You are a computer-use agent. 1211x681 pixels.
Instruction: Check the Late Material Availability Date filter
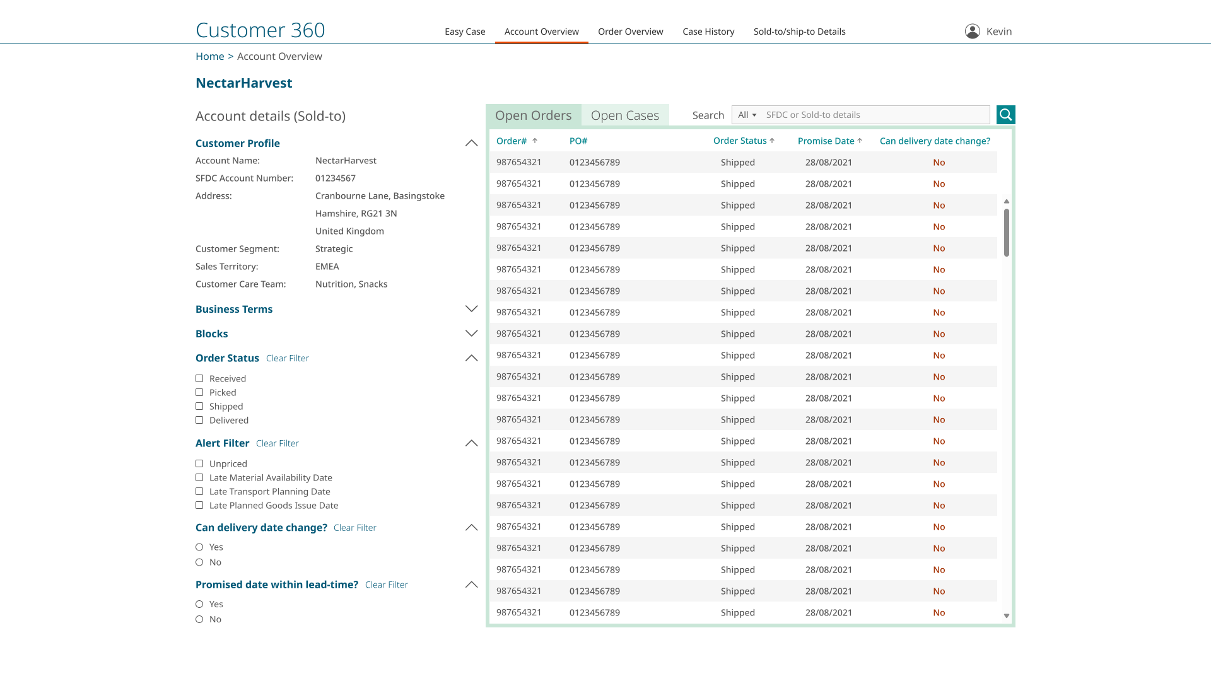(x=199, y=477)
